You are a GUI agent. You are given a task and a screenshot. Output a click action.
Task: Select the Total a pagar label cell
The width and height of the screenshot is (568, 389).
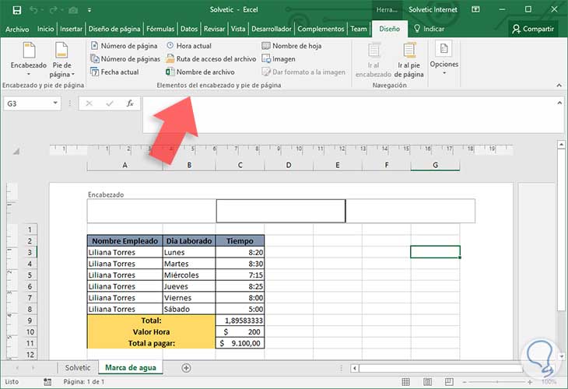152,343
